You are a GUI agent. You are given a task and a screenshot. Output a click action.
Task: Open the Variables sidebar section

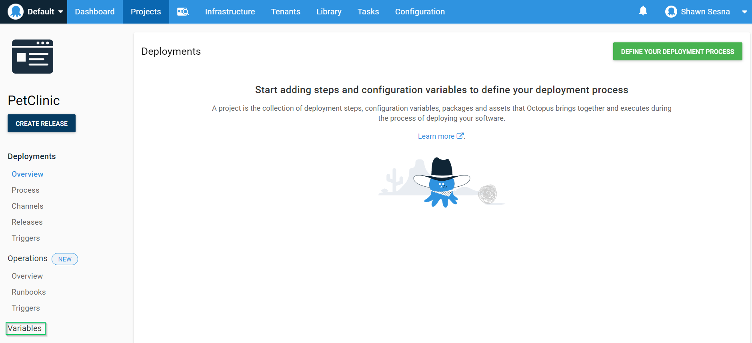(x=25, y=328)
